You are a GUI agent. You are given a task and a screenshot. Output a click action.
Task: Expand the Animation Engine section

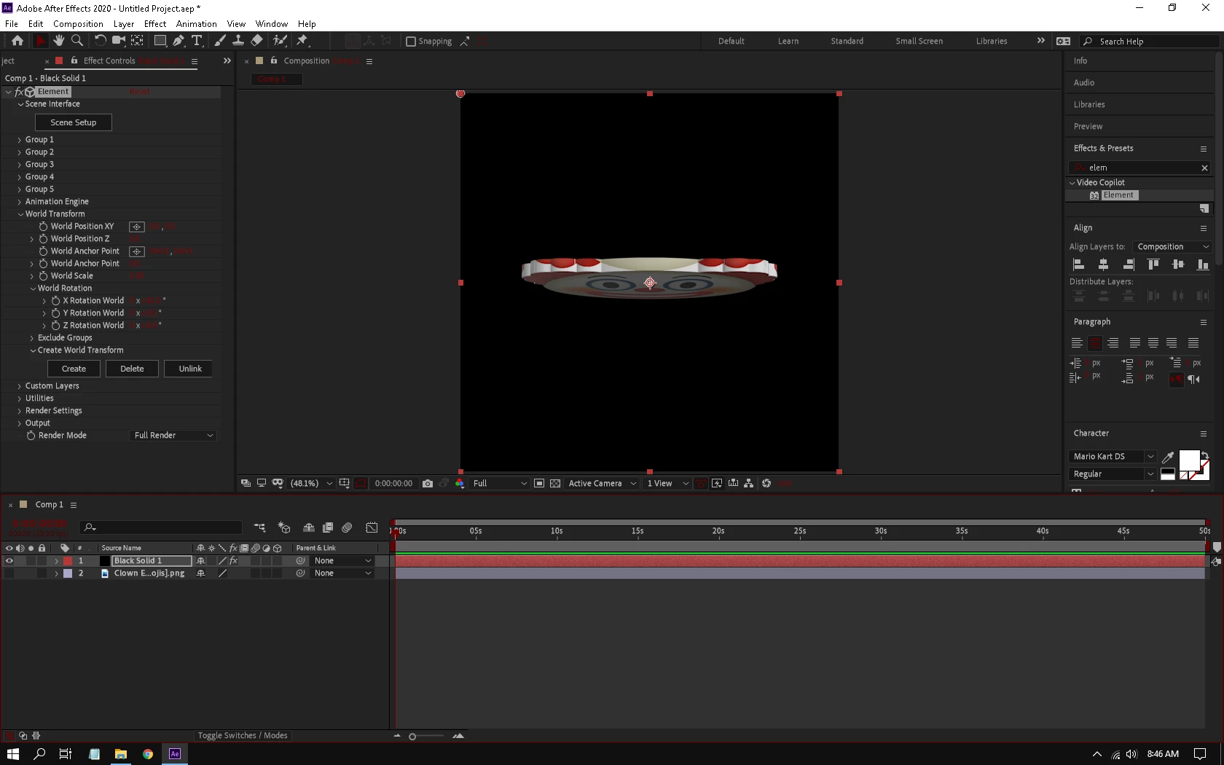[20, 202]
